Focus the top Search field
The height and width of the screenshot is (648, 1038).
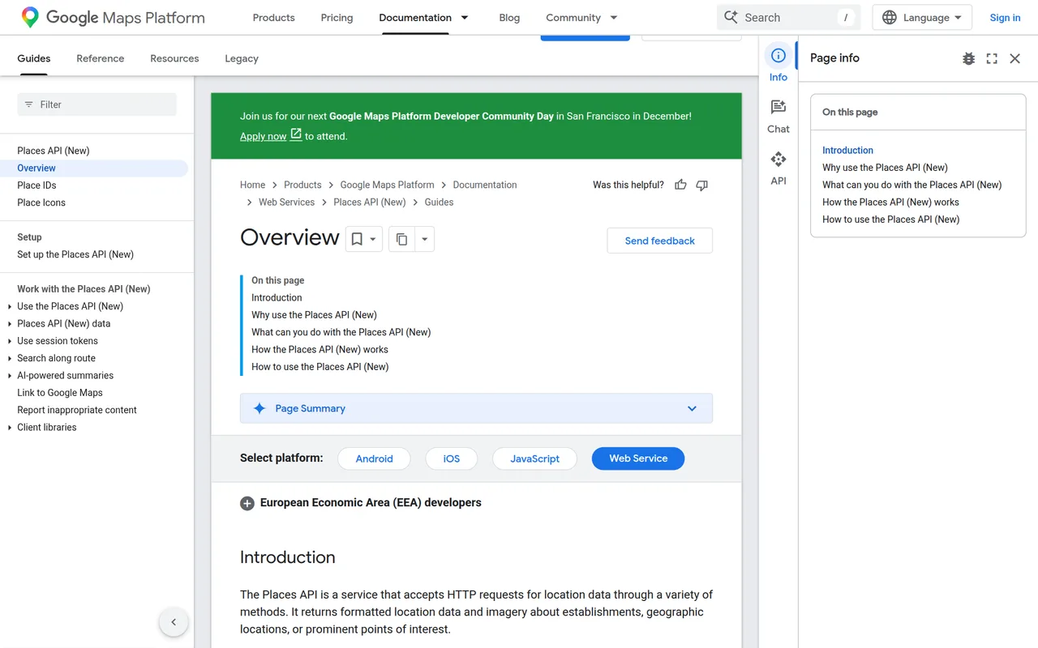click(x=788, y=17)
